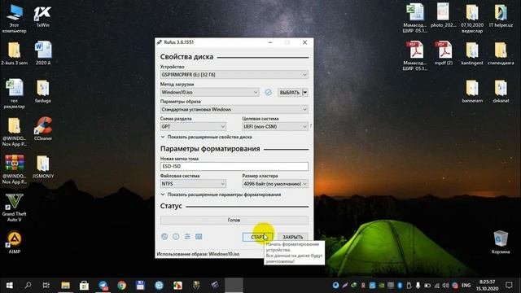Open Microsoft Store from taskbar

point(84,285)
